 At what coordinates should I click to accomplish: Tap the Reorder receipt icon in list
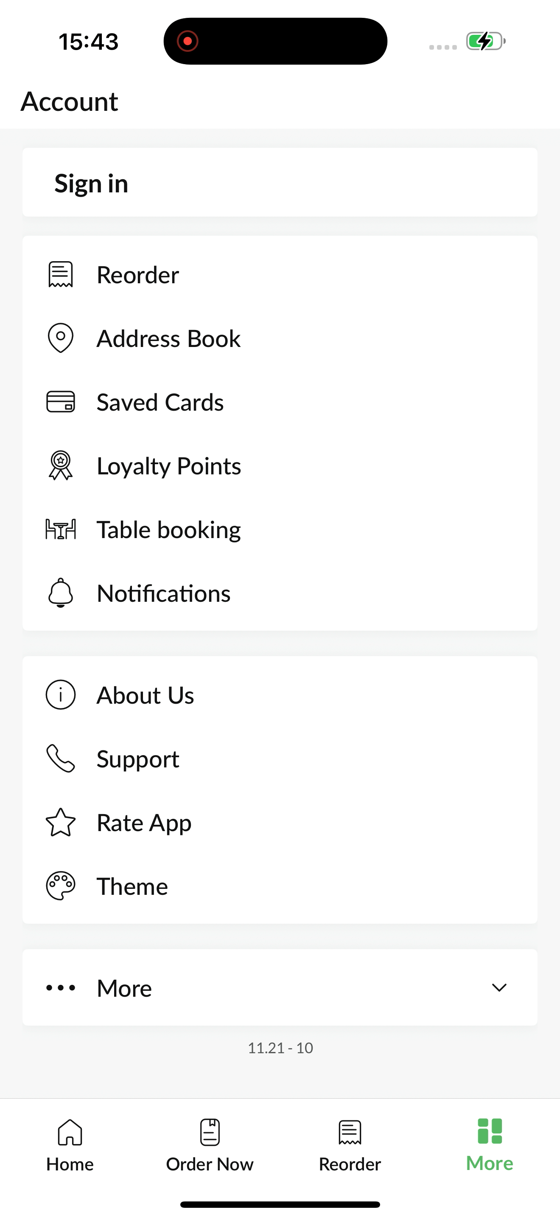pyautogui.click(x=60, y=275)
